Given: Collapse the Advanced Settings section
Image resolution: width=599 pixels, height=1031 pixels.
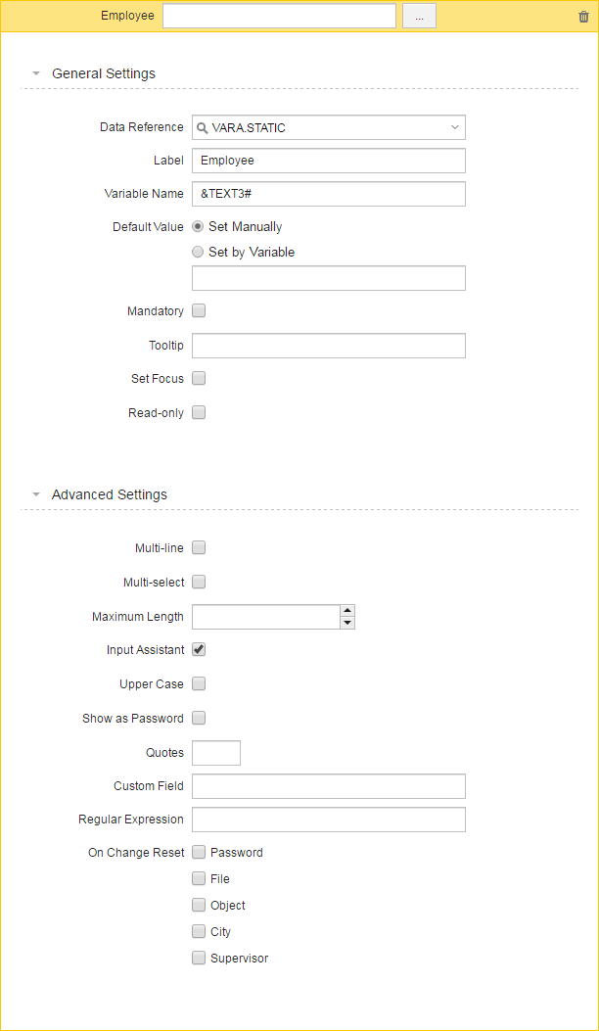Looking at the screenshot, I should [x=36, y=494].
